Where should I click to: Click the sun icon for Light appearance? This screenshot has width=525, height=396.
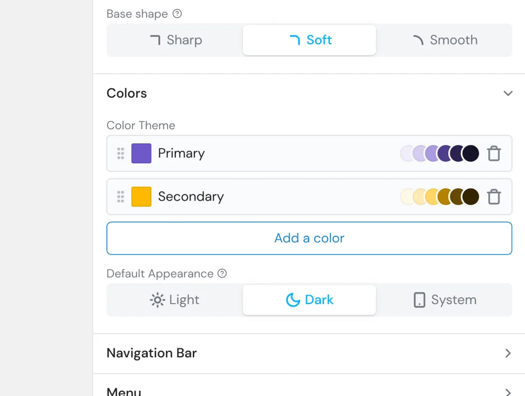coord(157,300)
